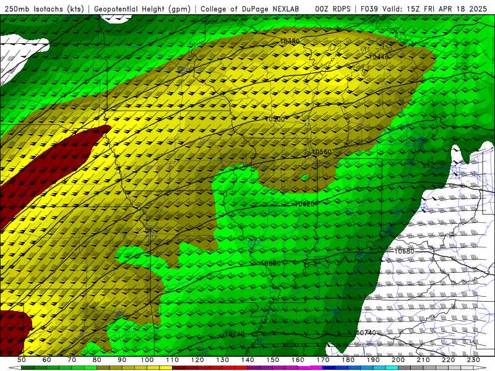The width and height of the screenshot is (495, 371).
Task: Click the 'F039 Valid: 15Z FRI APR 18 2025' text
Action: click(424, 9)
